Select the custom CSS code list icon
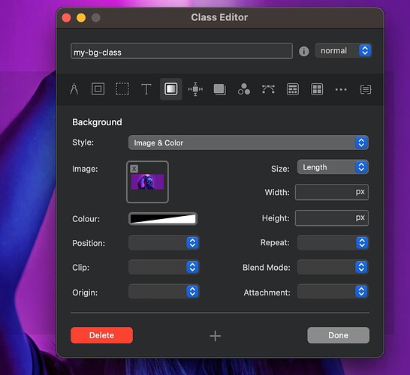Image resolution: width=410 pixels, height=375 pixels. tap(365, 89)
